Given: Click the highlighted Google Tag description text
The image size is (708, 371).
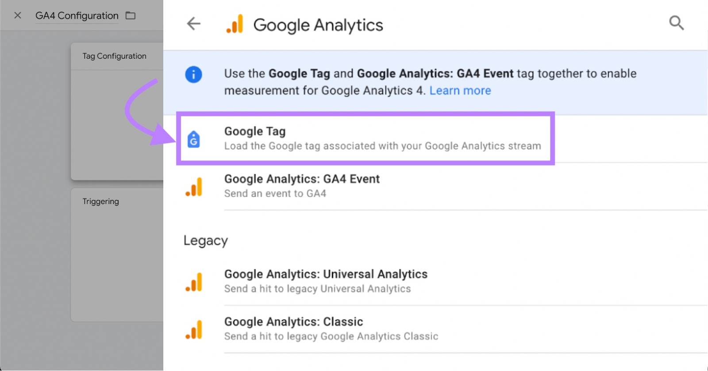Looking at the screenshot, I should coord(382,146).
